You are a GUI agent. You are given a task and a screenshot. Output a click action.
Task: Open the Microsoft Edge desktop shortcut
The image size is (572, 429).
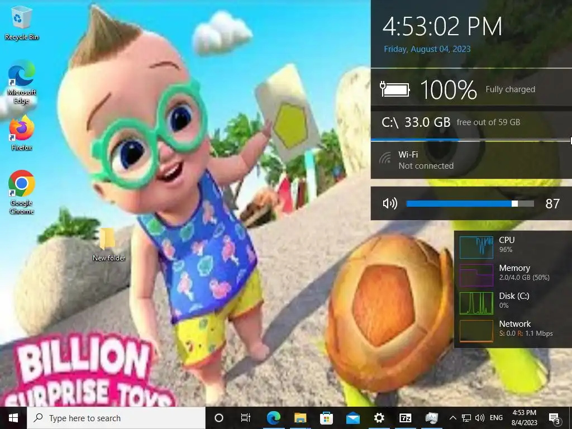coord(22,83)
